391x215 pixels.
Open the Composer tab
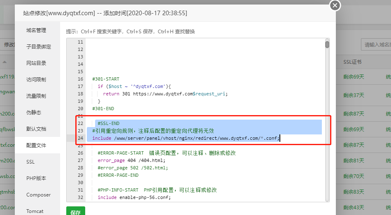click(38, 194)
